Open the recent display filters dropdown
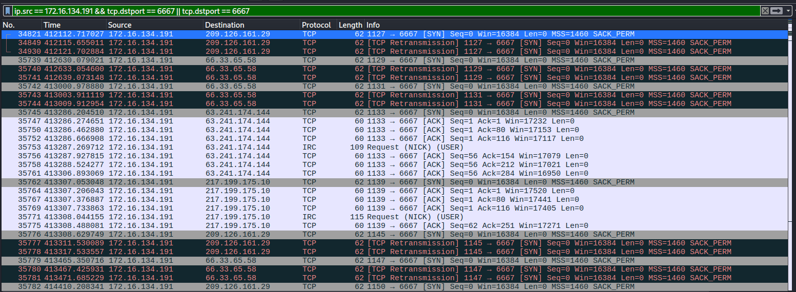This screenshot has width=796, height=292. [x=788, y=10]
